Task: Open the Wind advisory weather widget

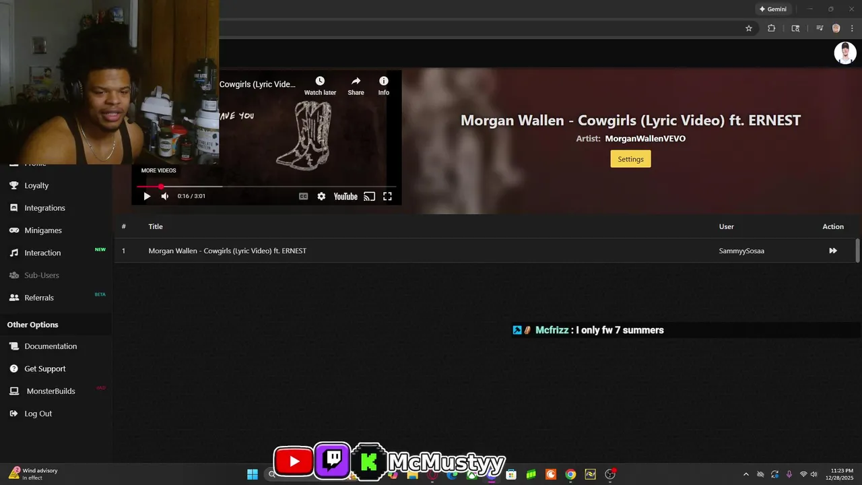Action: point(34,474)
